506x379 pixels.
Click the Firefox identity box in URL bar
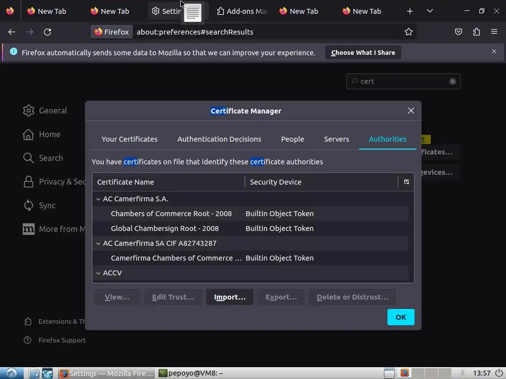111,32
